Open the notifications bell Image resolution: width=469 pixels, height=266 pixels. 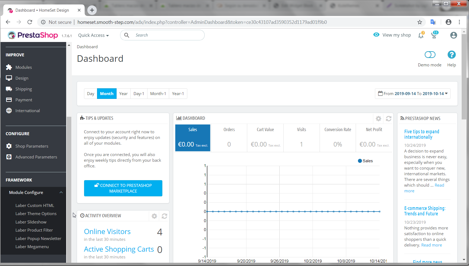[x=421, y=35]
